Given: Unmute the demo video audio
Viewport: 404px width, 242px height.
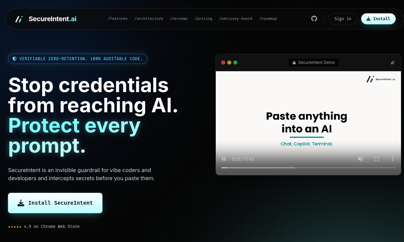Looking at the screenshot, I should (x=361, y=159).
